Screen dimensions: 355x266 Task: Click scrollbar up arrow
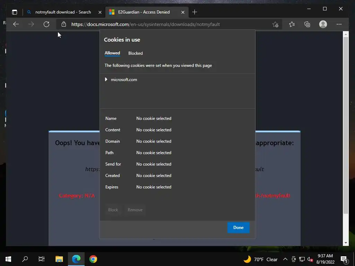[346, 34]
